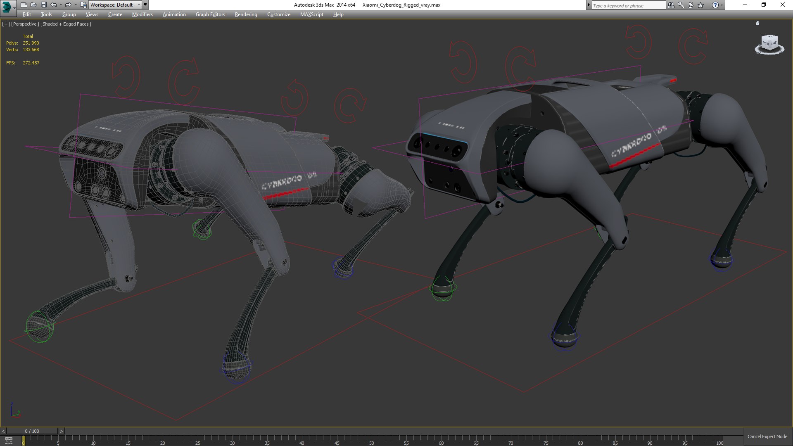
Task: Click the Verts count 133 668
Action: (31, 50)
